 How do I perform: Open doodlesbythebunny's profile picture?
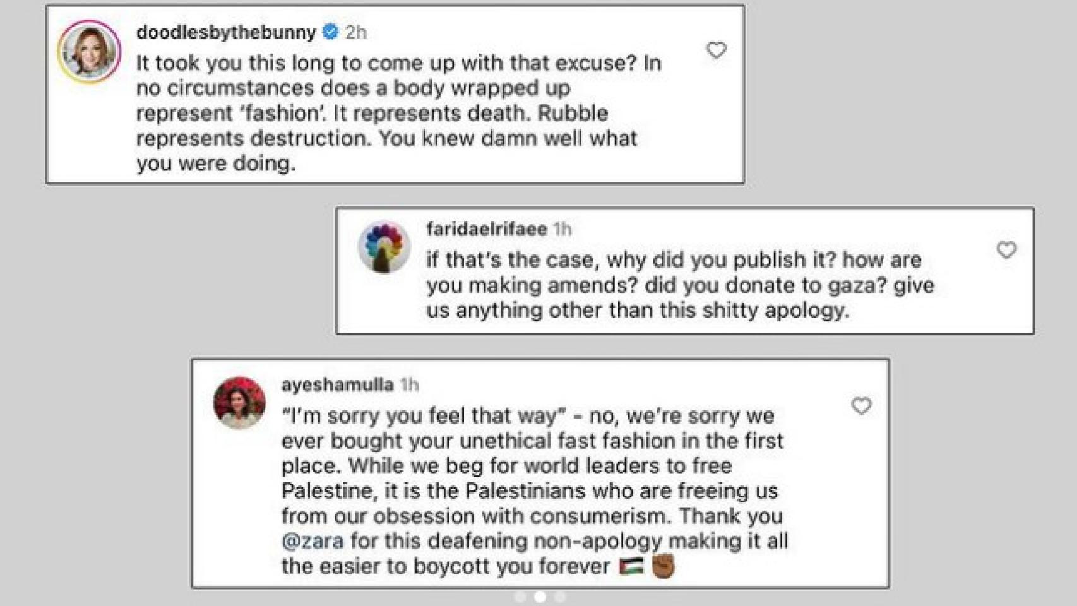[89, 52]
